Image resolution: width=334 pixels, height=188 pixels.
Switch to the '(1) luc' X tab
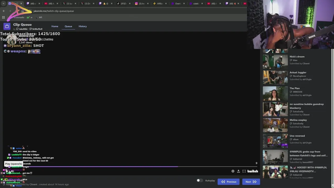69,3
